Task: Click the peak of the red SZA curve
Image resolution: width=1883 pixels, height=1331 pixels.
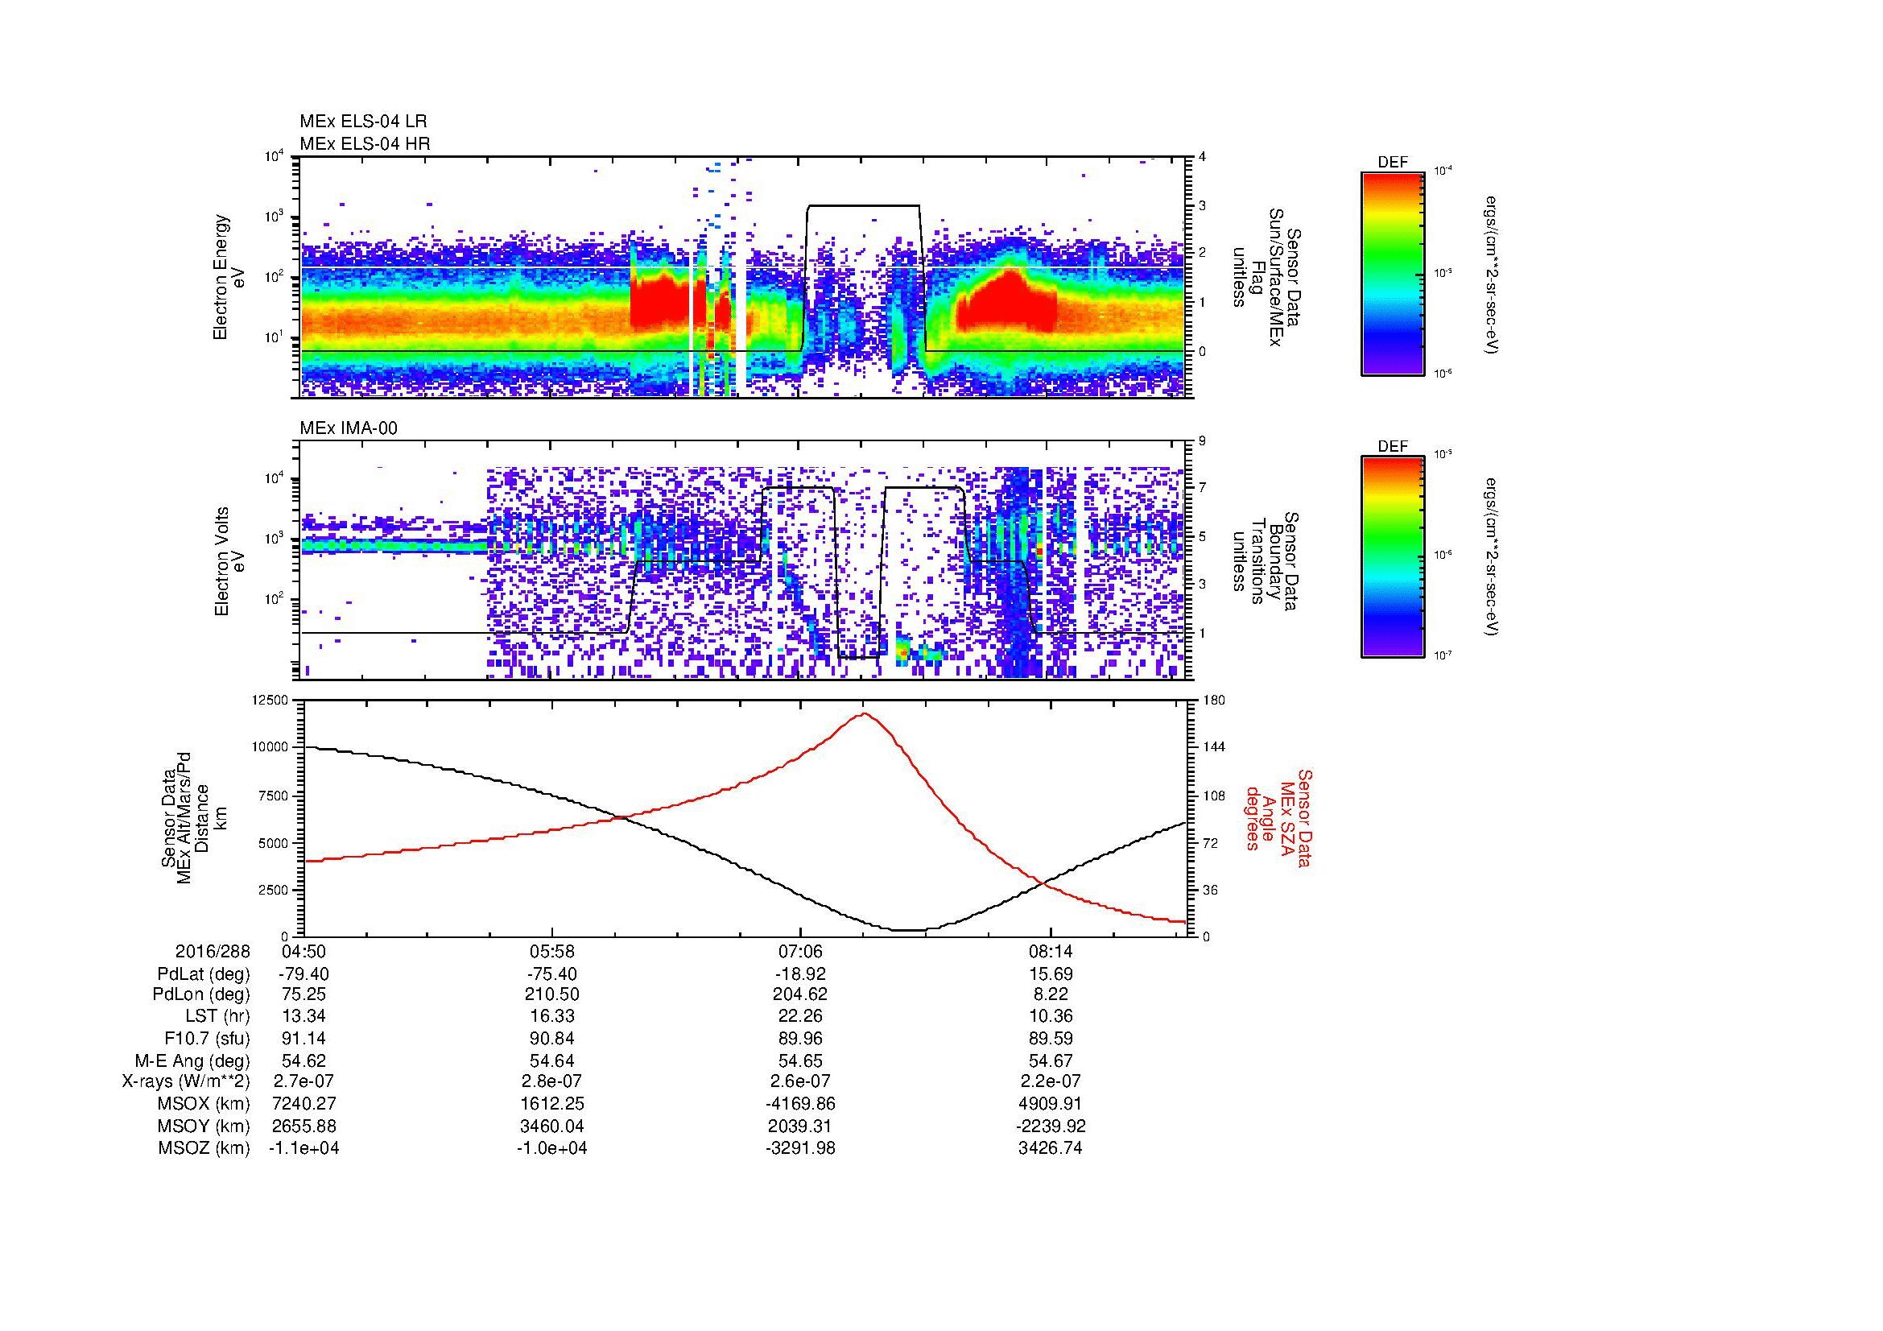Action: point(865,713)
